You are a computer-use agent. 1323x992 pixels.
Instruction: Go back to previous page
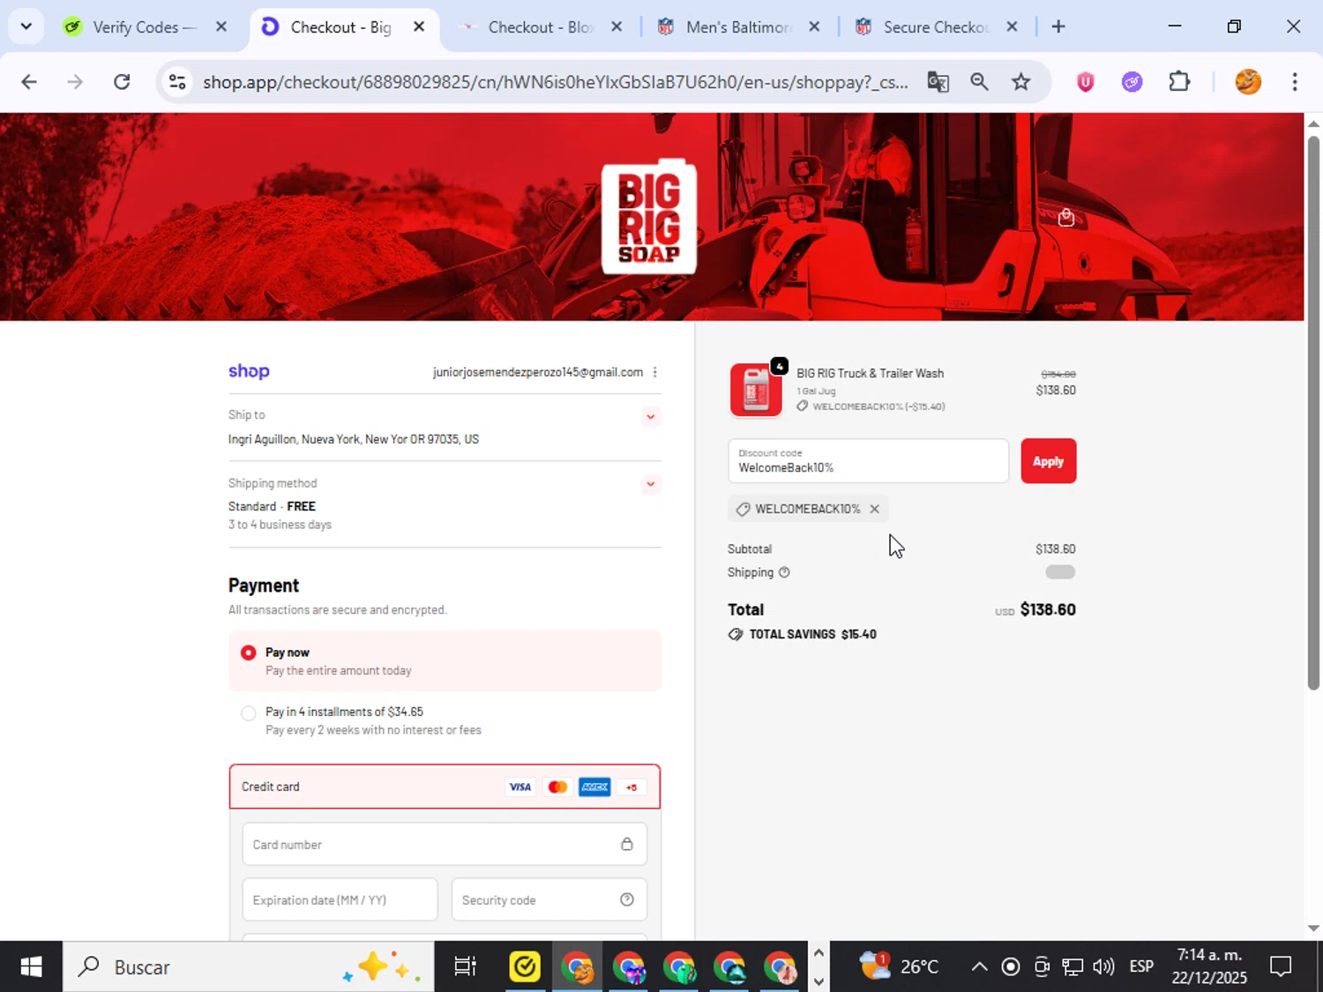(x=29, y=82)
